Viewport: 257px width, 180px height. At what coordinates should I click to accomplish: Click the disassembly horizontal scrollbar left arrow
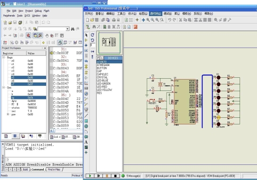click(x=52, y=131)
